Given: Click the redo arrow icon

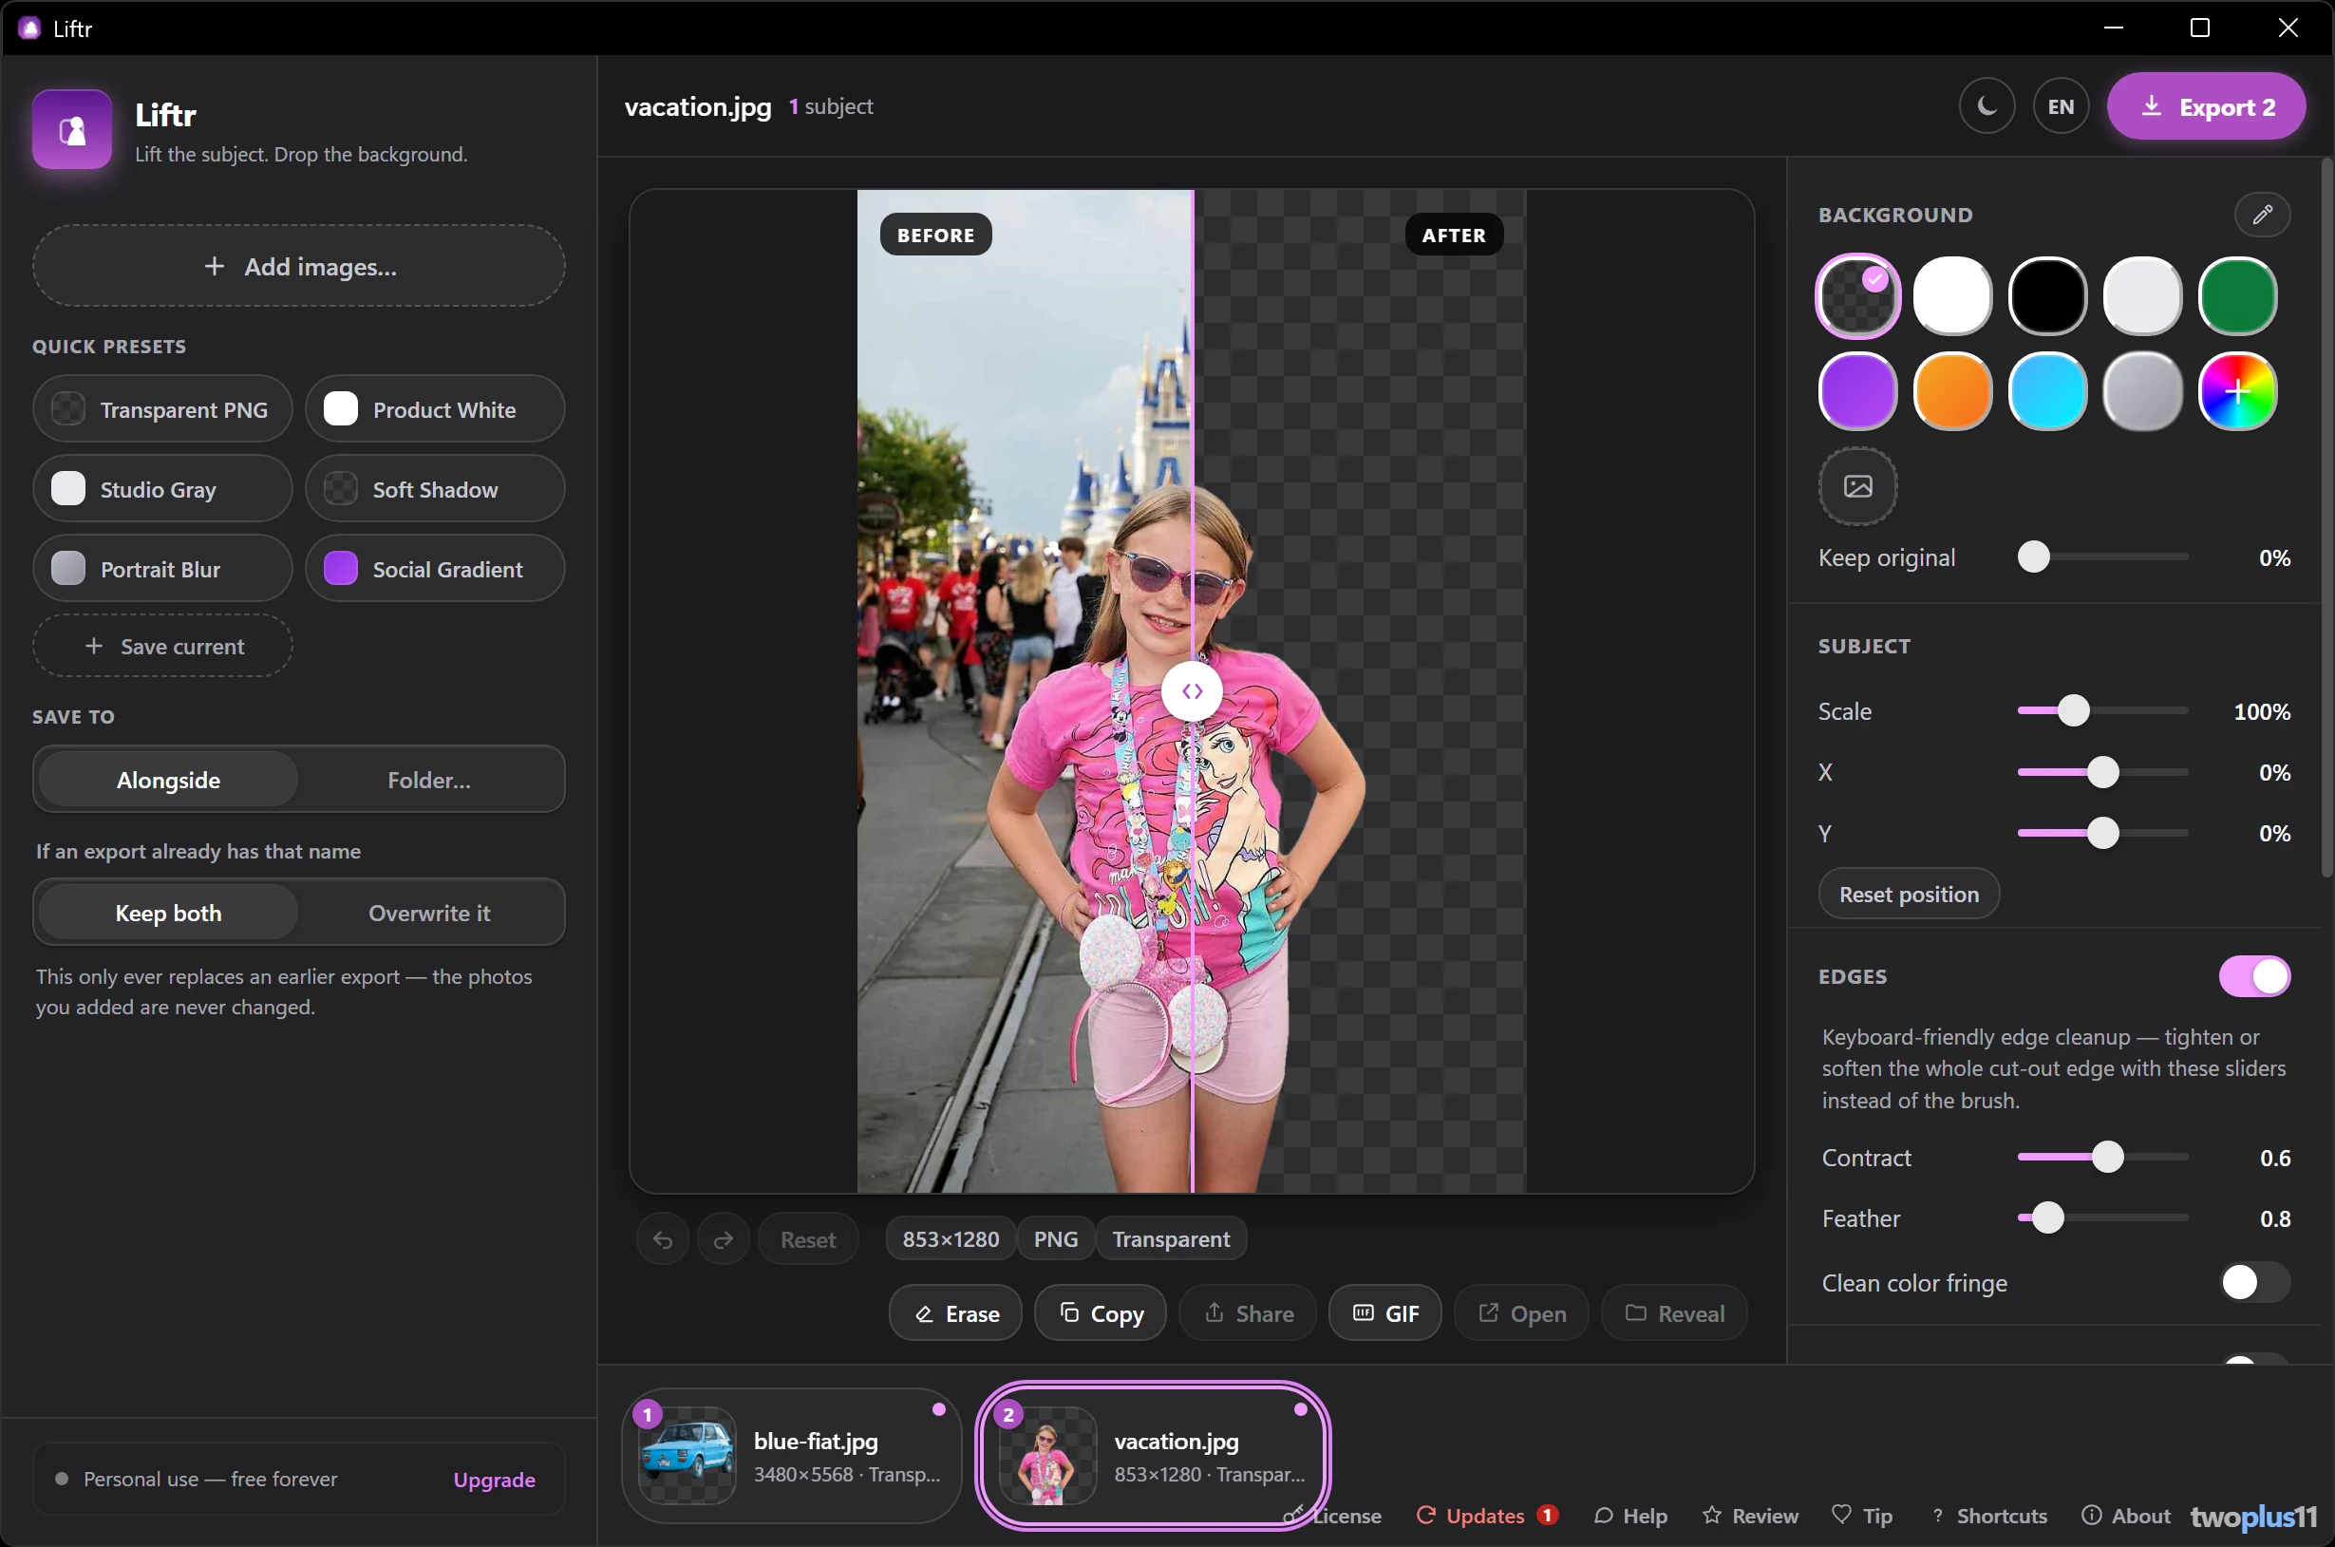Looking at the screenshot, I should (723, 1239).
